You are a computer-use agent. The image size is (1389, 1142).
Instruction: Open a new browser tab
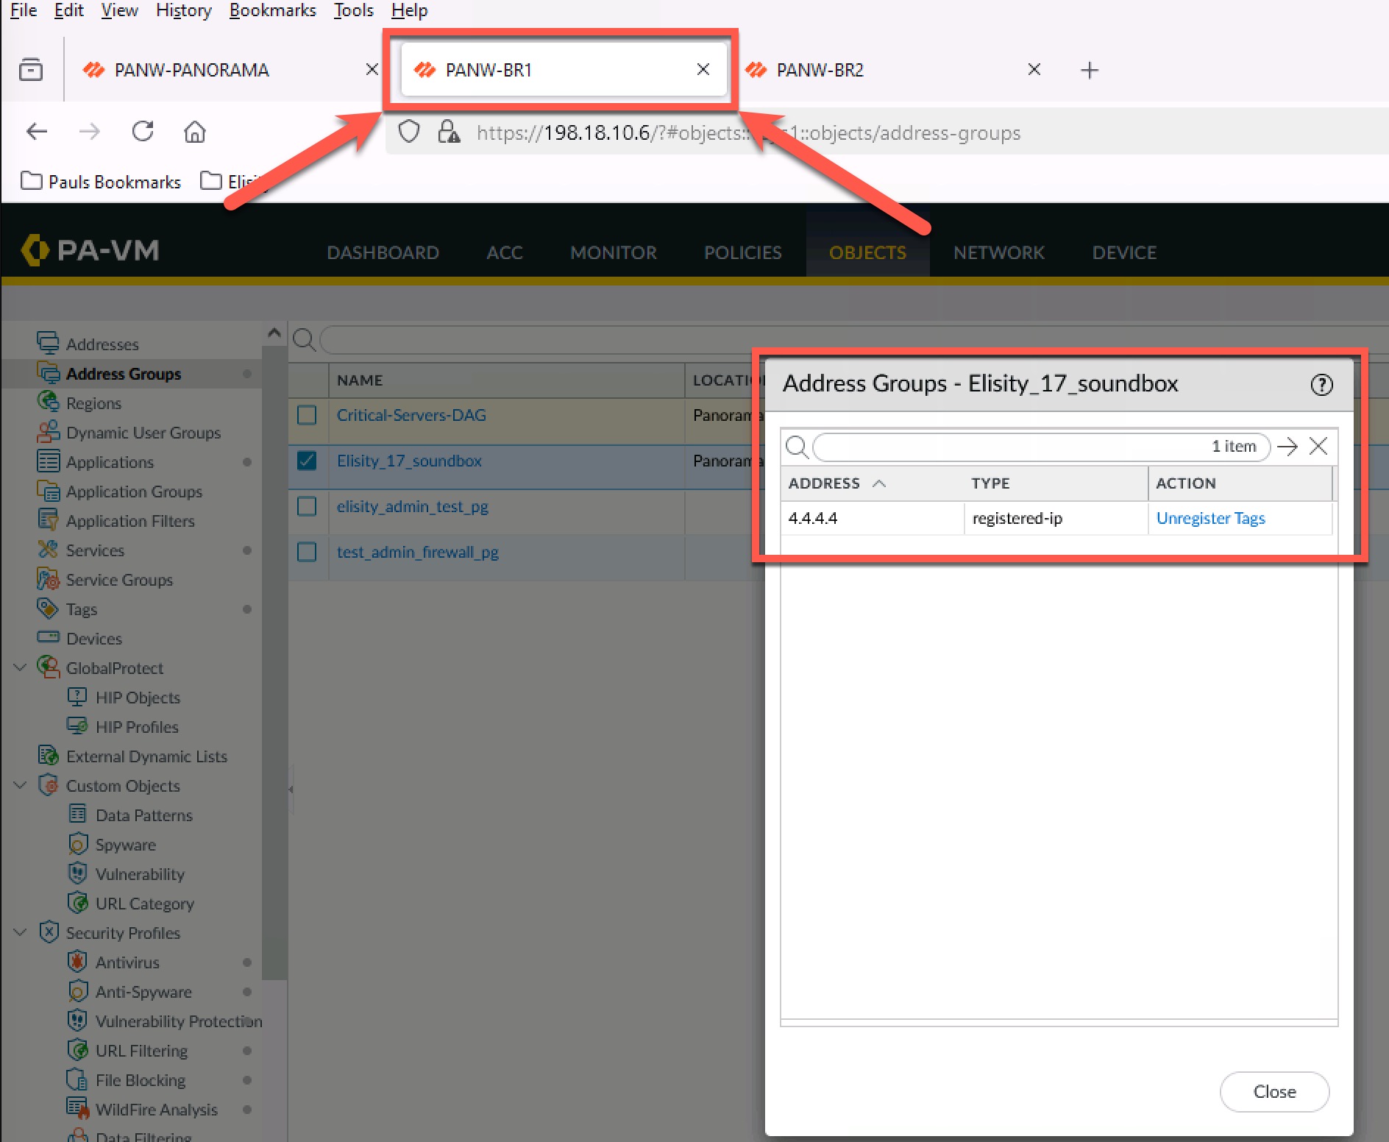click(x=1090, y=70)
